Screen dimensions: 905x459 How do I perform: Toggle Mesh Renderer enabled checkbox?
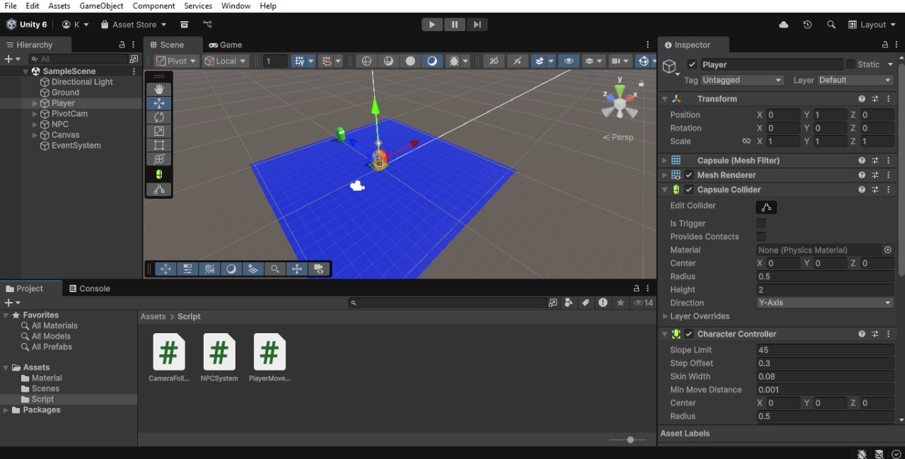point(689,175)
